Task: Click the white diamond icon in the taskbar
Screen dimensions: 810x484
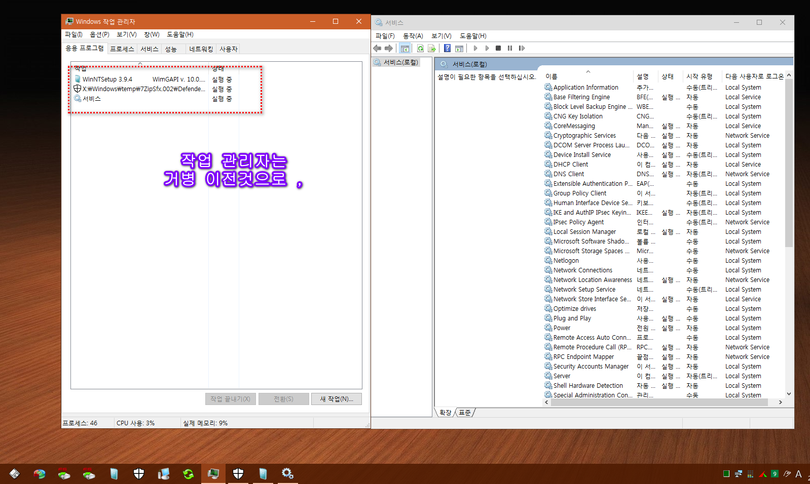Action: tap(15, 474)
